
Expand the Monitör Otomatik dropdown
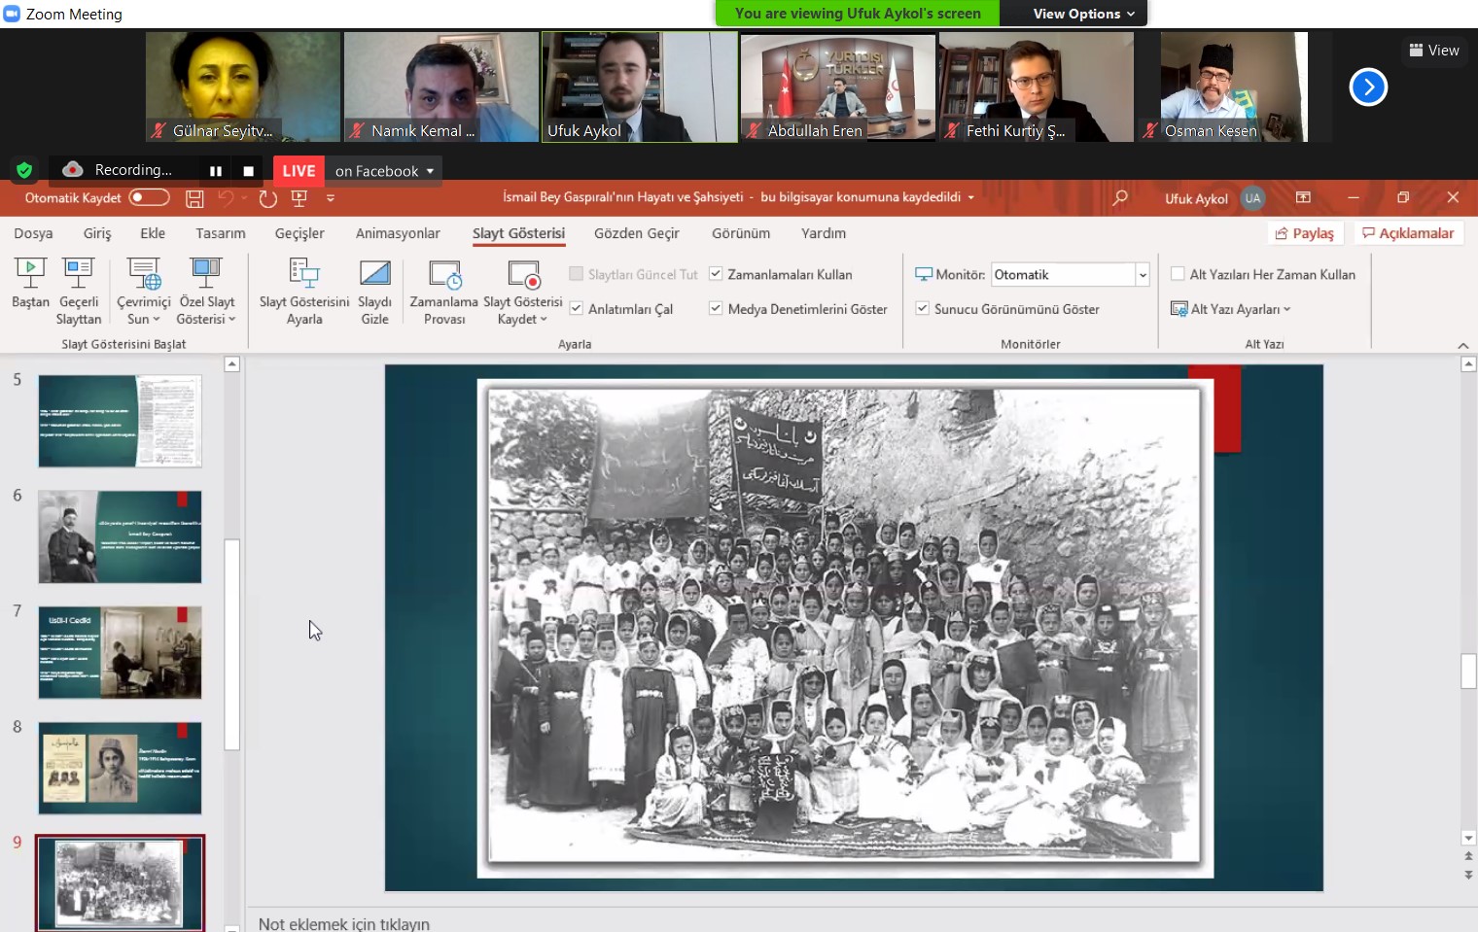point(1143,275)
